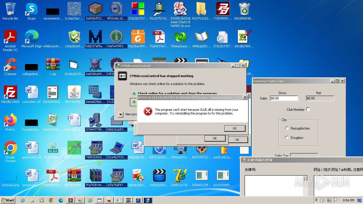The width and height of the screenshot is (363, 204).
Task: Open Edge from the taskbar
Action: (61, 200)
